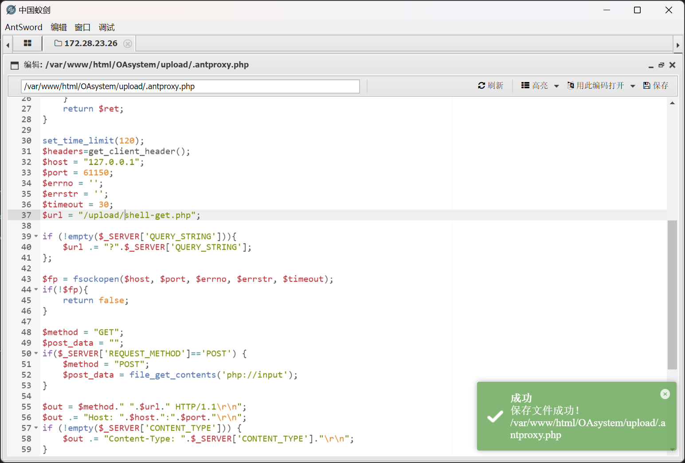Close the editor panel
The image size is (685, 463).
pyautogui.click(x=672, y=65)
